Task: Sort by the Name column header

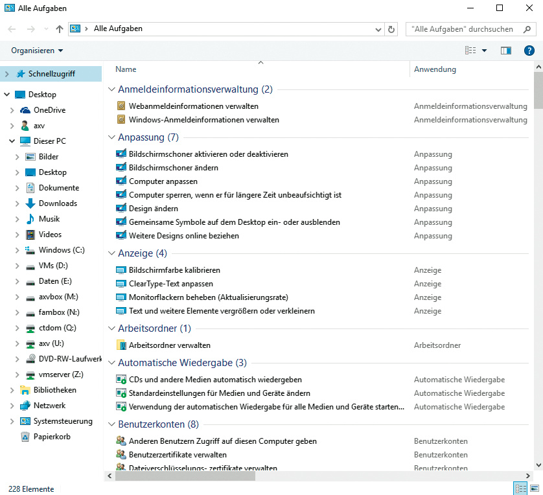Action: (x=126, y=69)
